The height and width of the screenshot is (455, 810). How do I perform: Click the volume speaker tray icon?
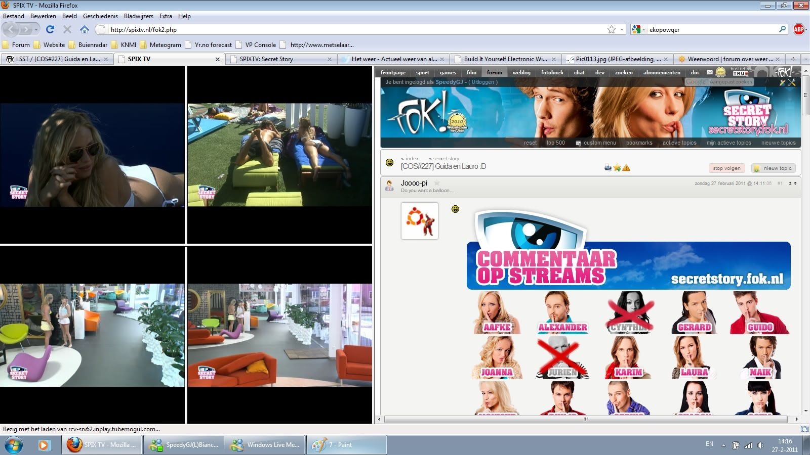760,445
